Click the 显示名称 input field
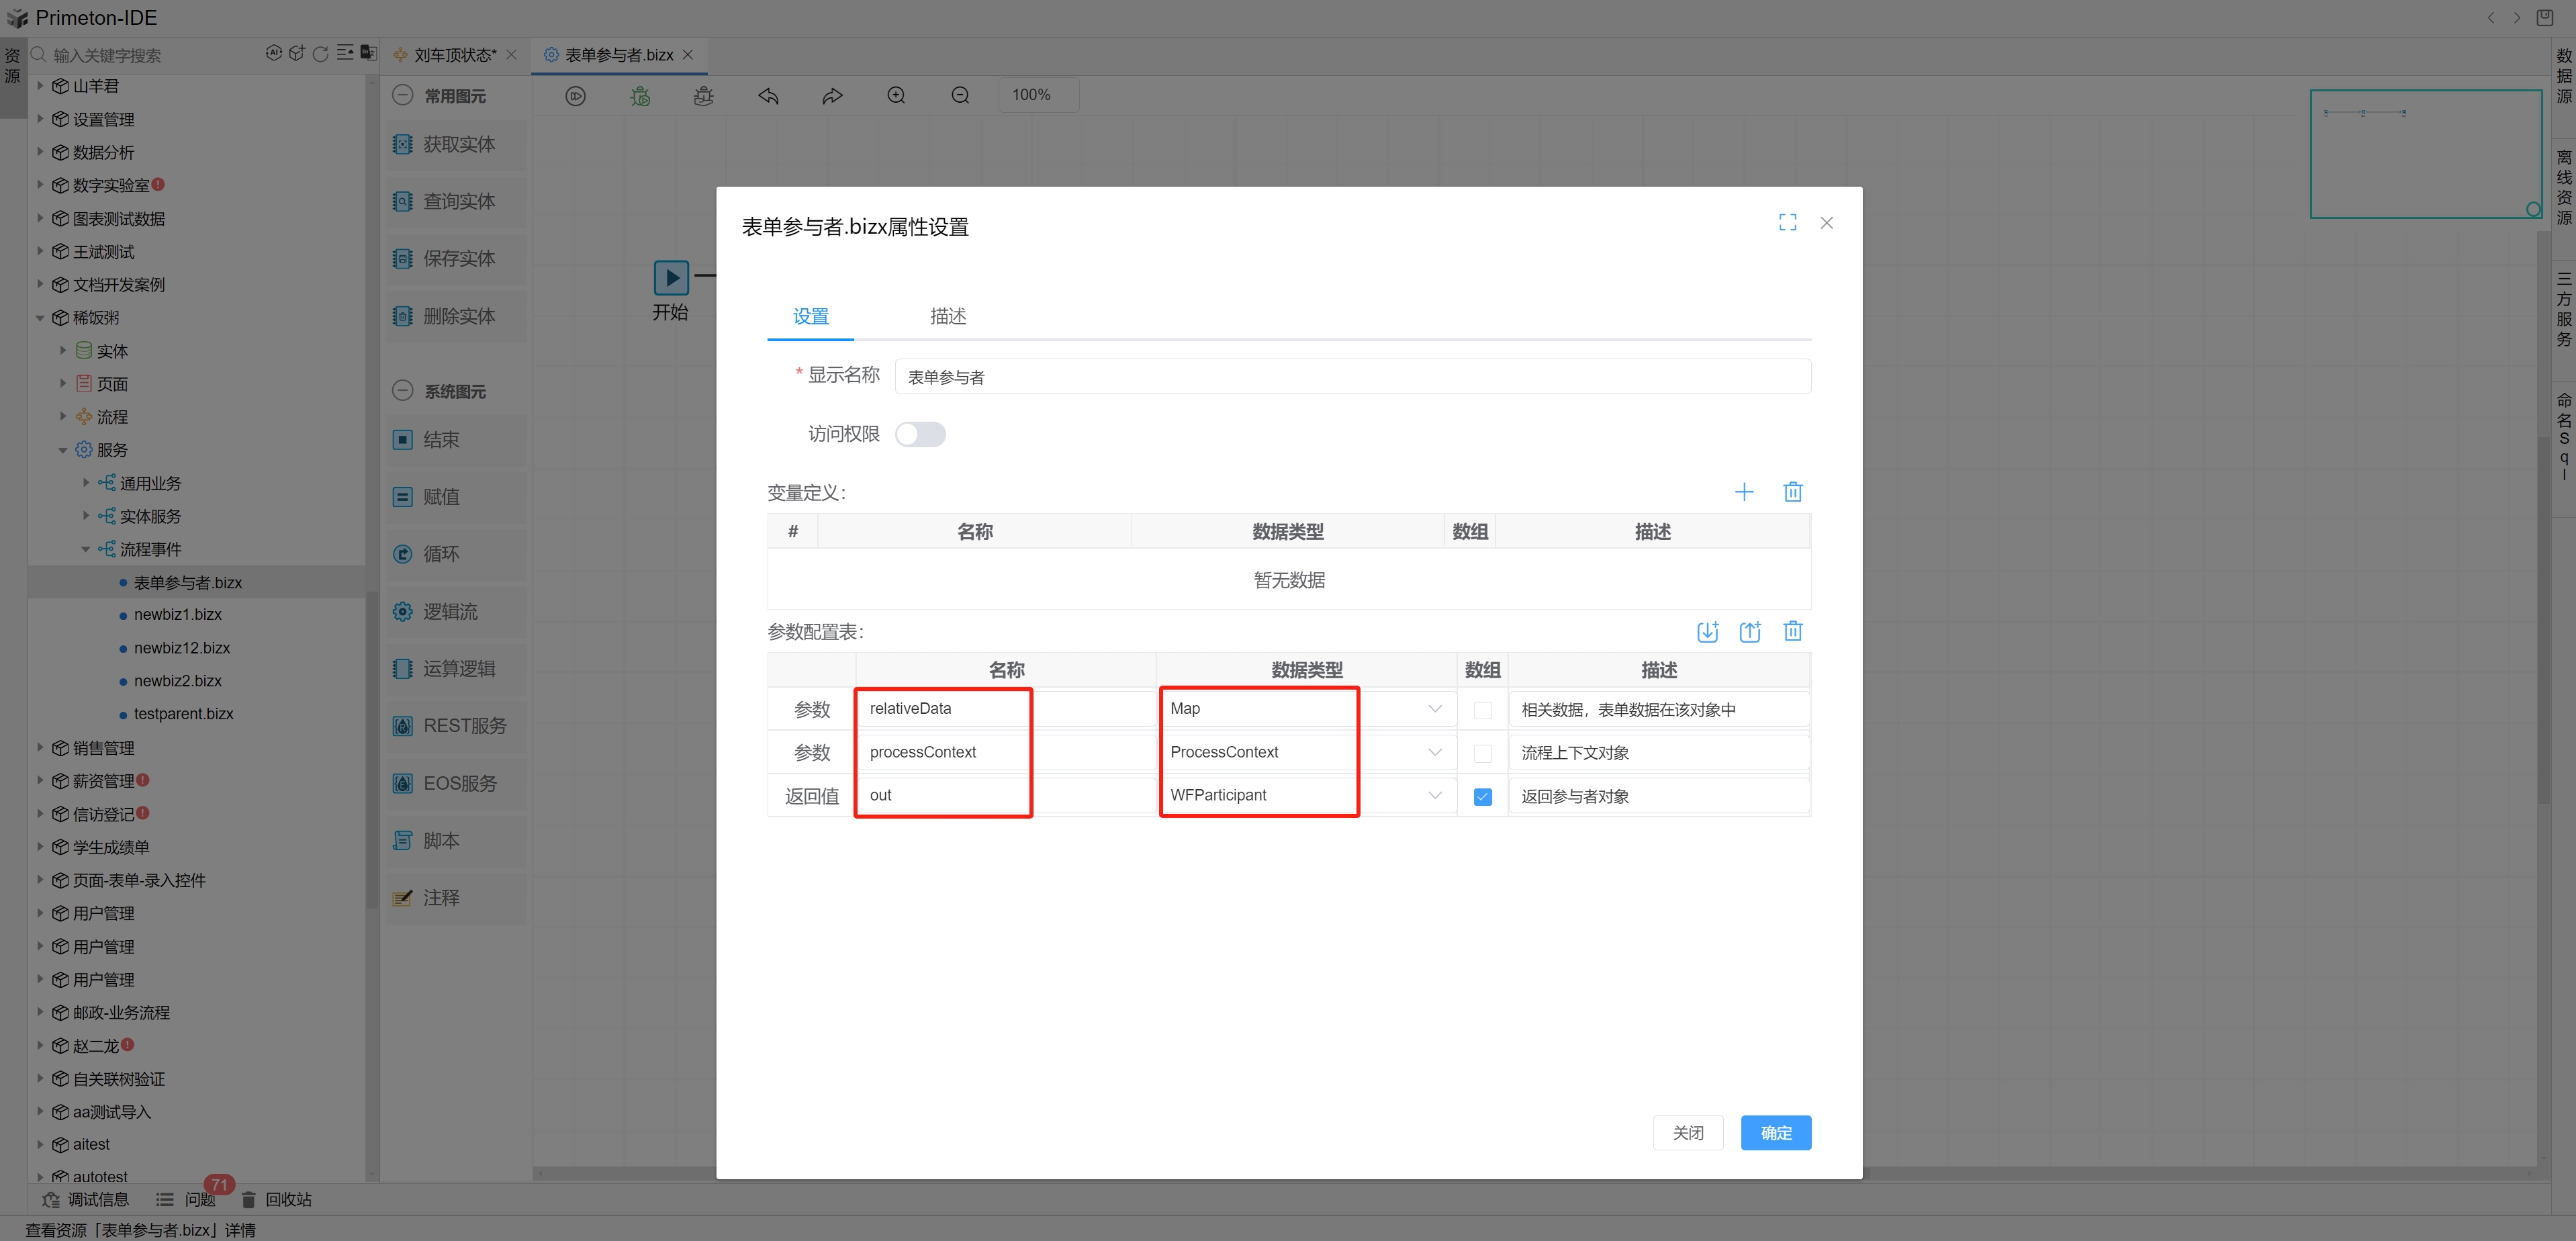 1351,377
